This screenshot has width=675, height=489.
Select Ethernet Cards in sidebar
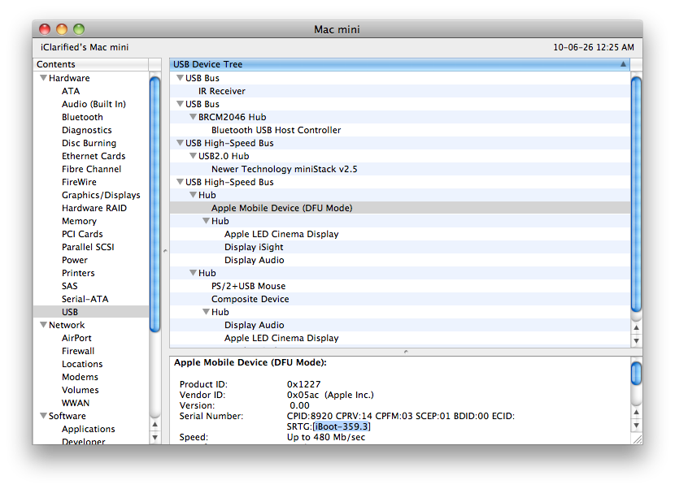pos(94,156)
